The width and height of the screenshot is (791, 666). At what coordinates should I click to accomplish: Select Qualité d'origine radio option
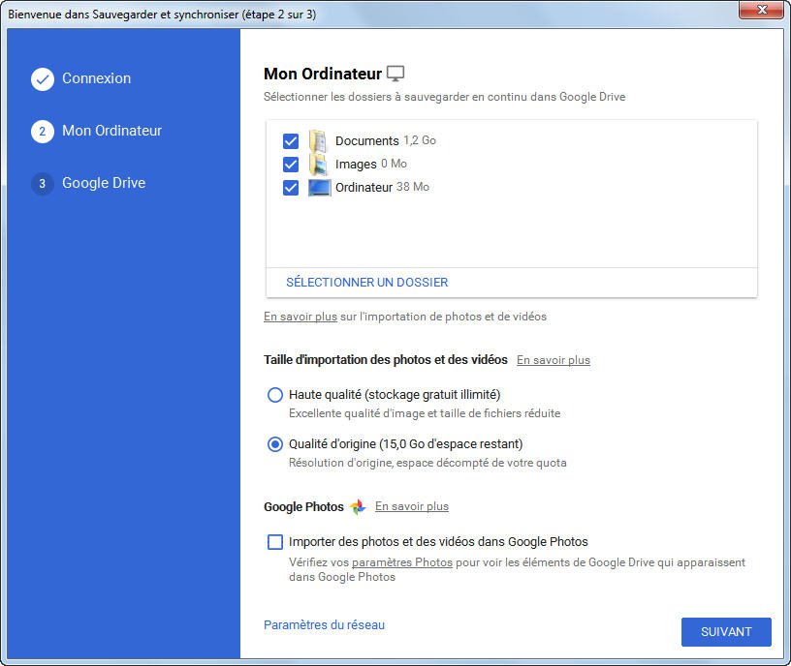(275, 443)
